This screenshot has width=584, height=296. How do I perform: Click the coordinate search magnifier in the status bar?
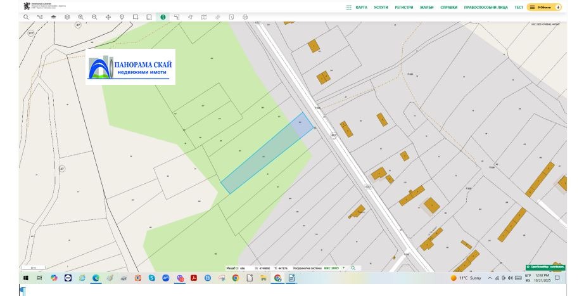click(x=353, y=268)
